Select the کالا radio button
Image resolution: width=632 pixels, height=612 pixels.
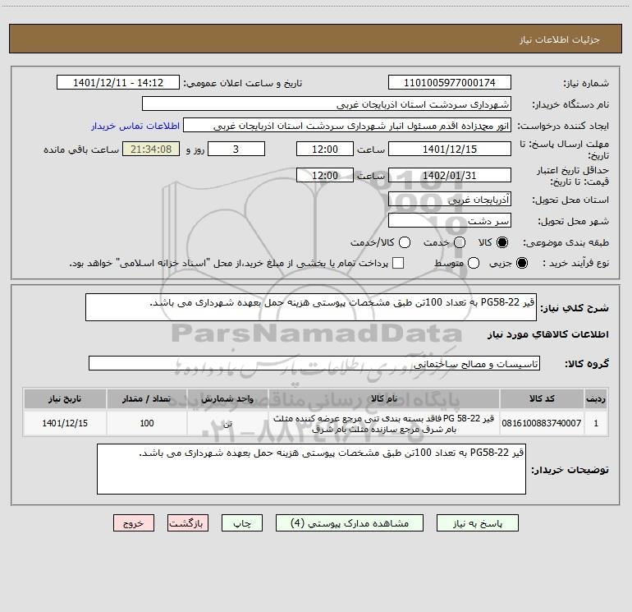click(502, 242)
